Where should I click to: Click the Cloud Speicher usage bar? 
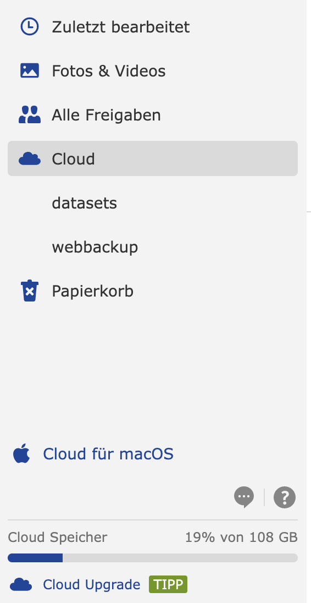(x=153, y=558)
